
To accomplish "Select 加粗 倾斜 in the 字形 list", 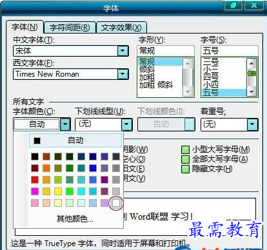I will click(160, 85).
